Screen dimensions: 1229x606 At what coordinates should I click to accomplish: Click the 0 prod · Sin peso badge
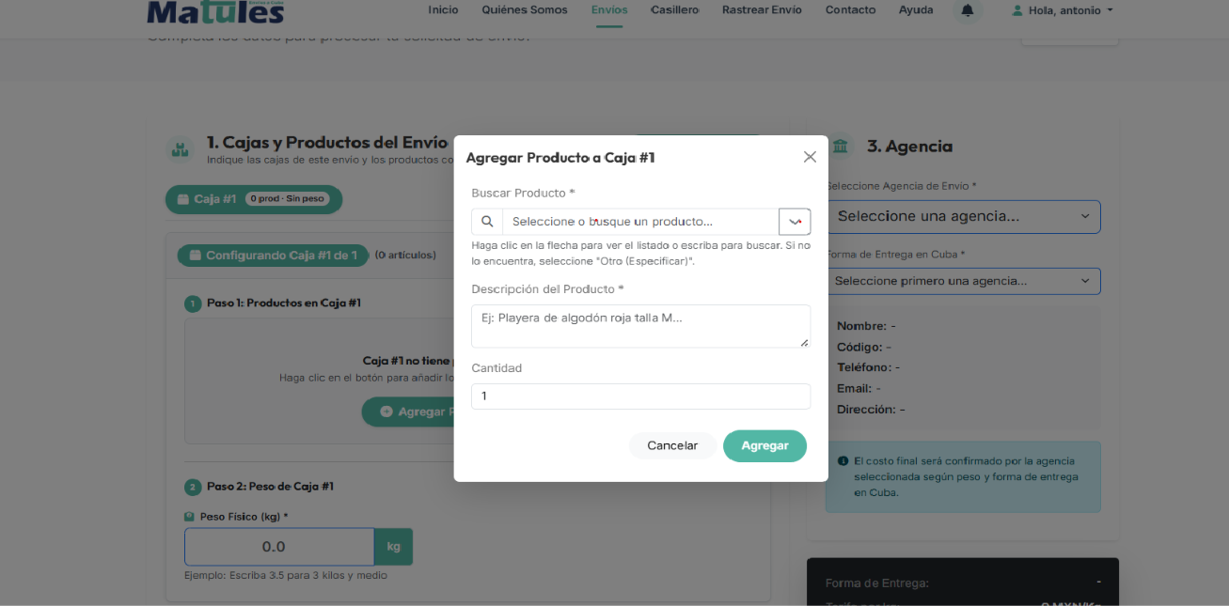[289, 199]
